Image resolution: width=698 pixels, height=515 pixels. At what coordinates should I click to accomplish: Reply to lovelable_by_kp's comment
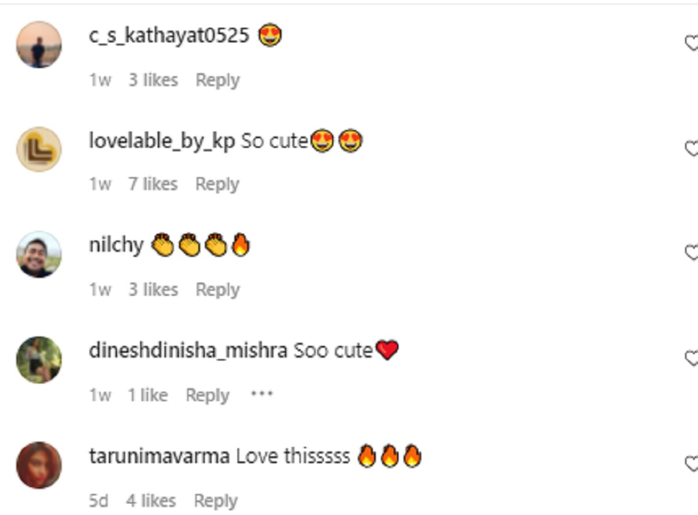[217, 184]
